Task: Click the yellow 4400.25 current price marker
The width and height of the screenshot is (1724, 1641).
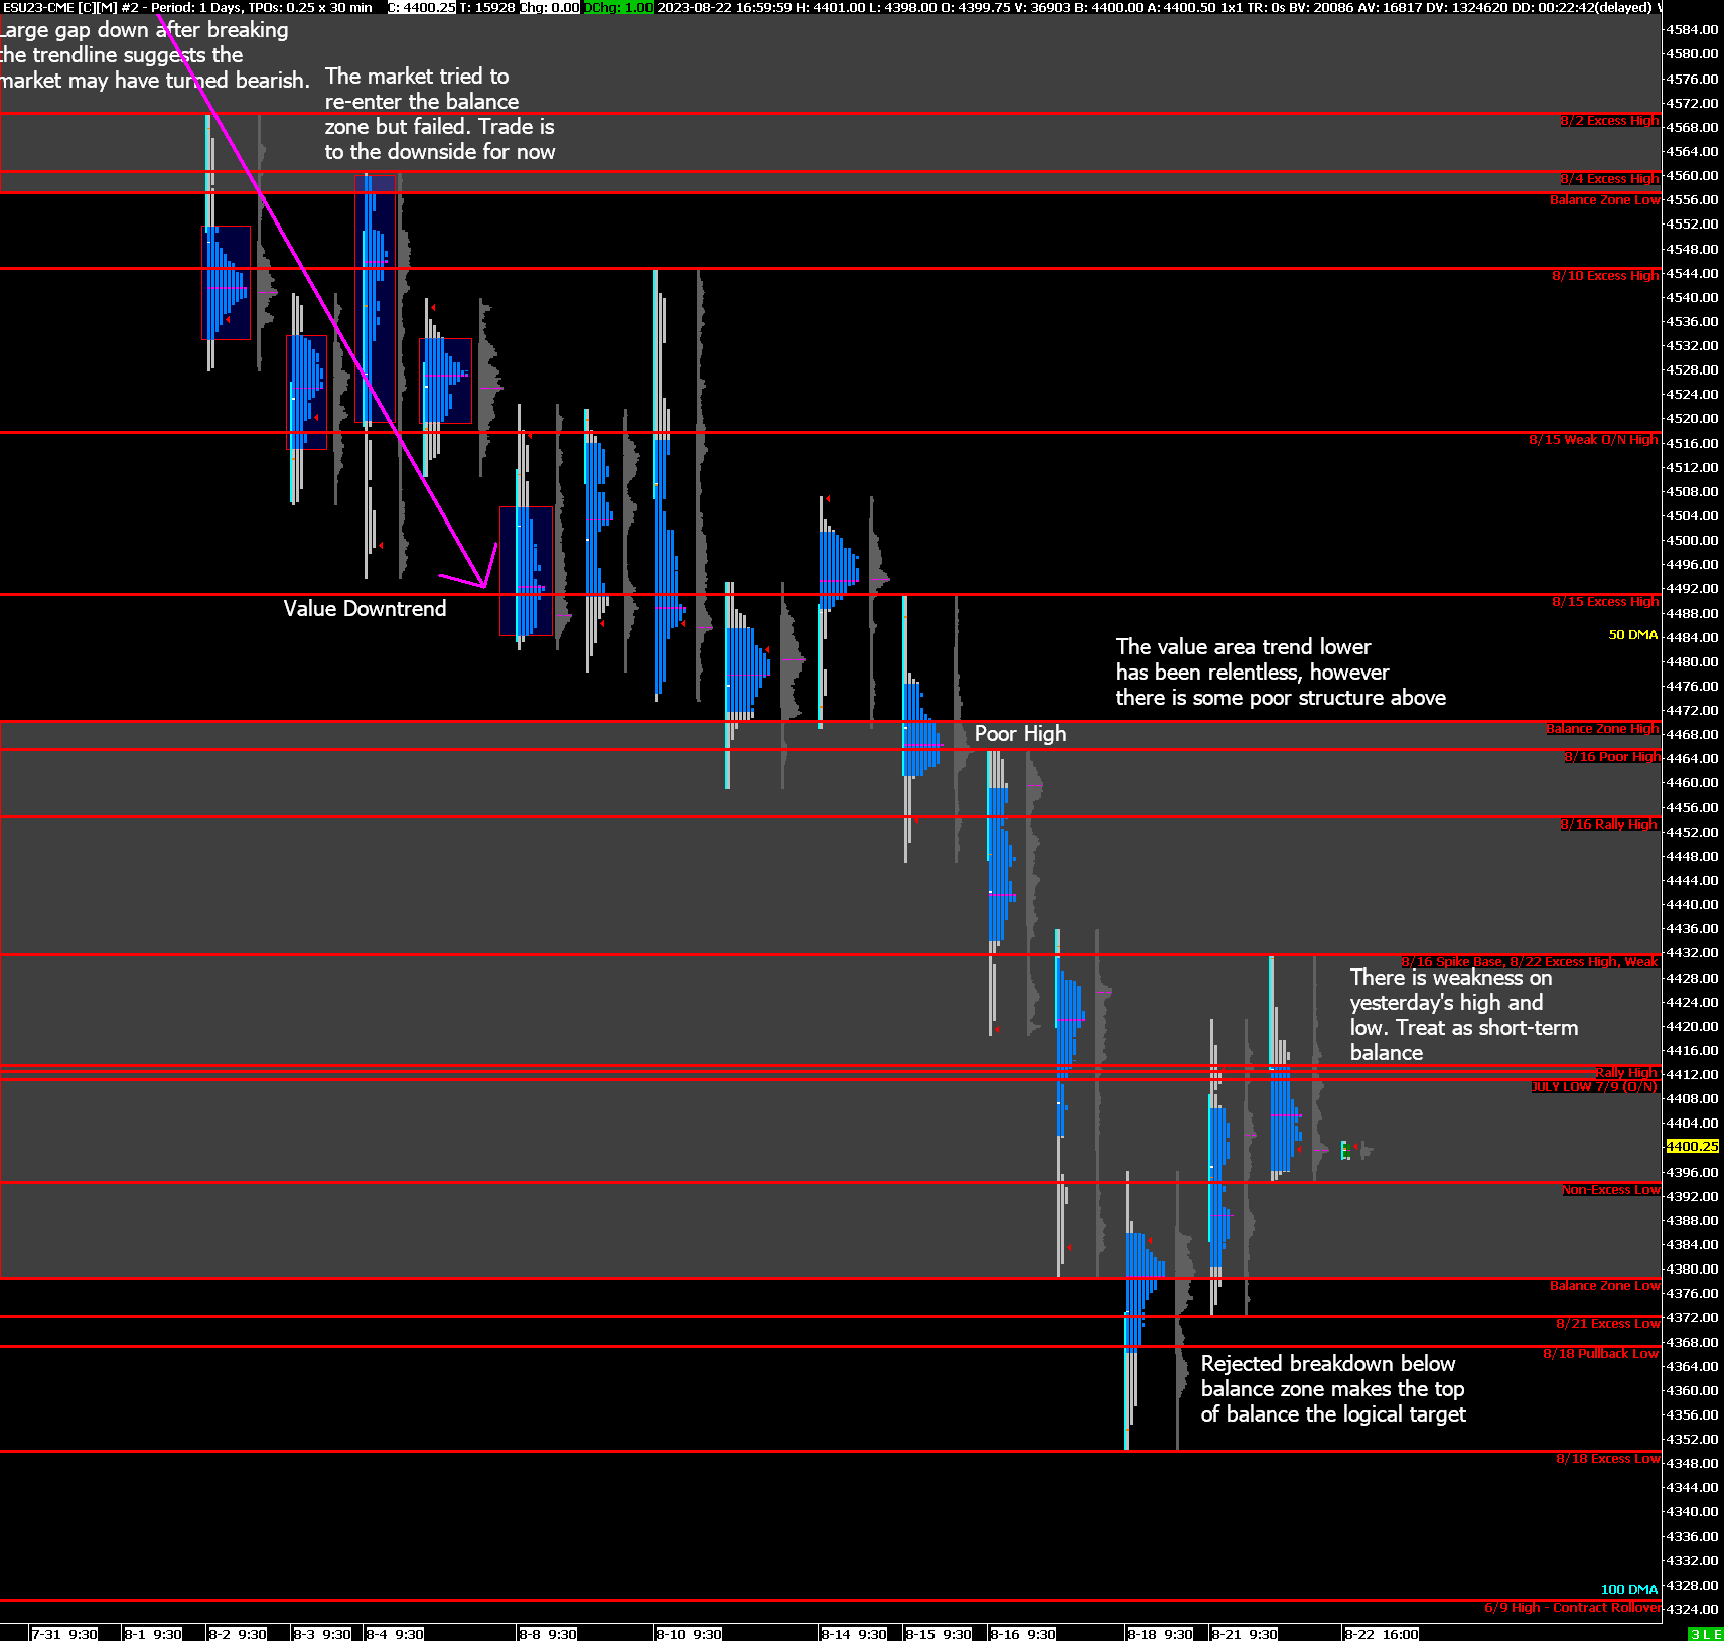Action: coord(1692,1146)
